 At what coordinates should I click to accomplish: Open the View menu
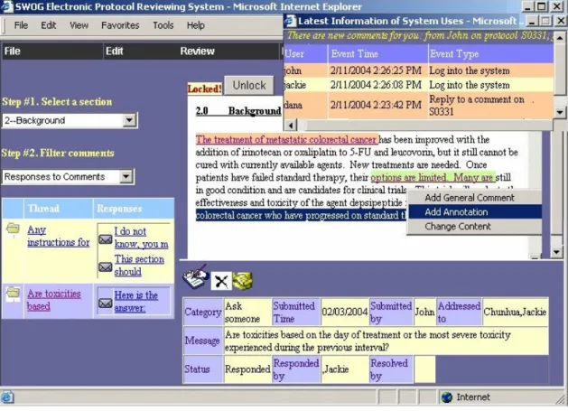pyautogui.click(x=79, y=25)
